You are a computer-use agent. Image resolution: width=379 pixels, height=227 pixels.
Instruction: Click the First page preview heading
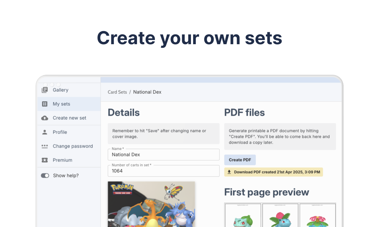coord(266,192)
